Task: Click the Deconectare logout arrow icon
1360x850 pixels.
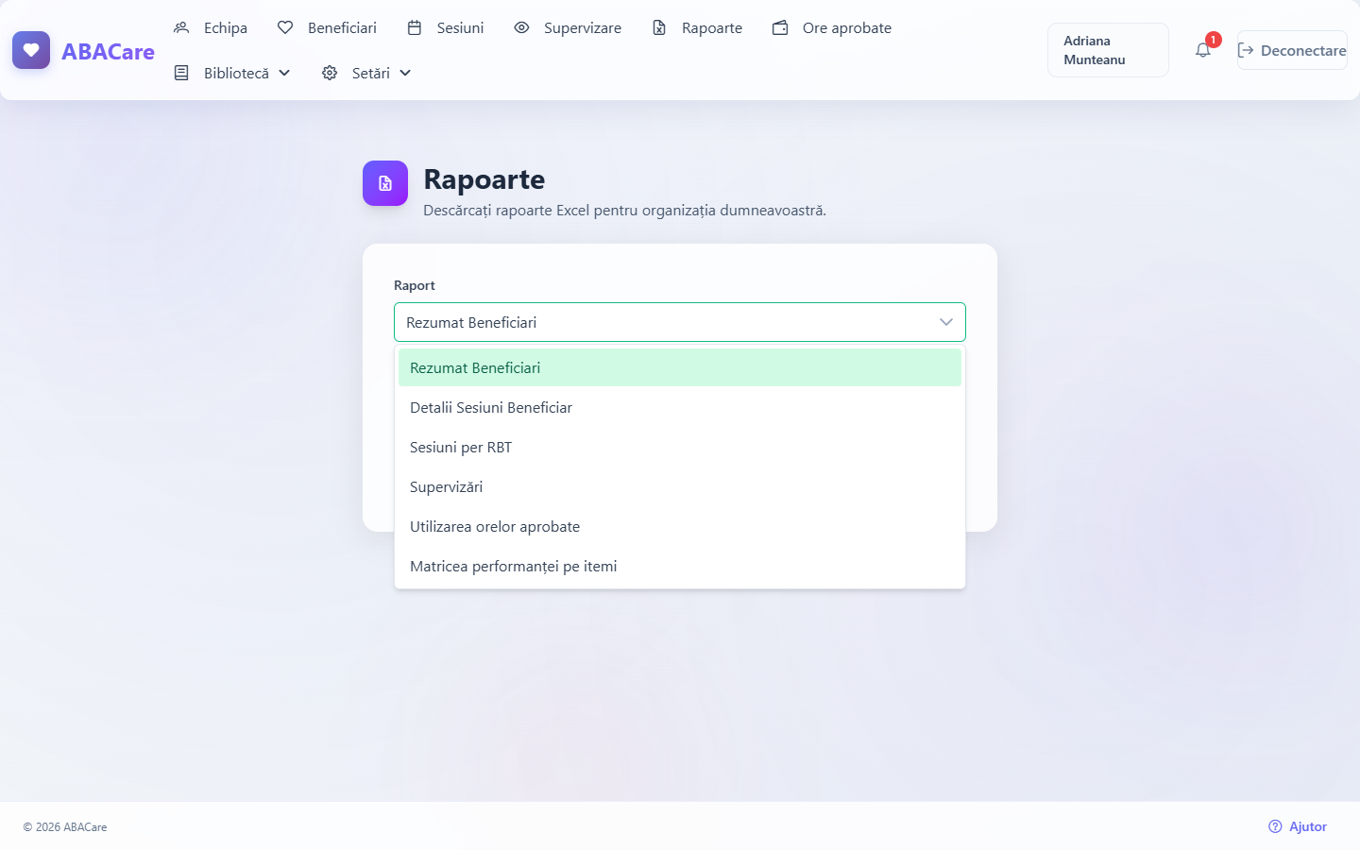Action: pos(1246,50)
